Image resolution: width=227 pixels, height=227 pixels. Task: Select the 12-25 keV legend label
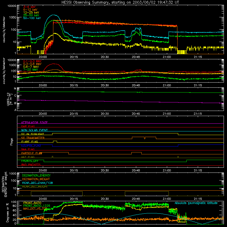pyautogui.click(x=31, y=12)
